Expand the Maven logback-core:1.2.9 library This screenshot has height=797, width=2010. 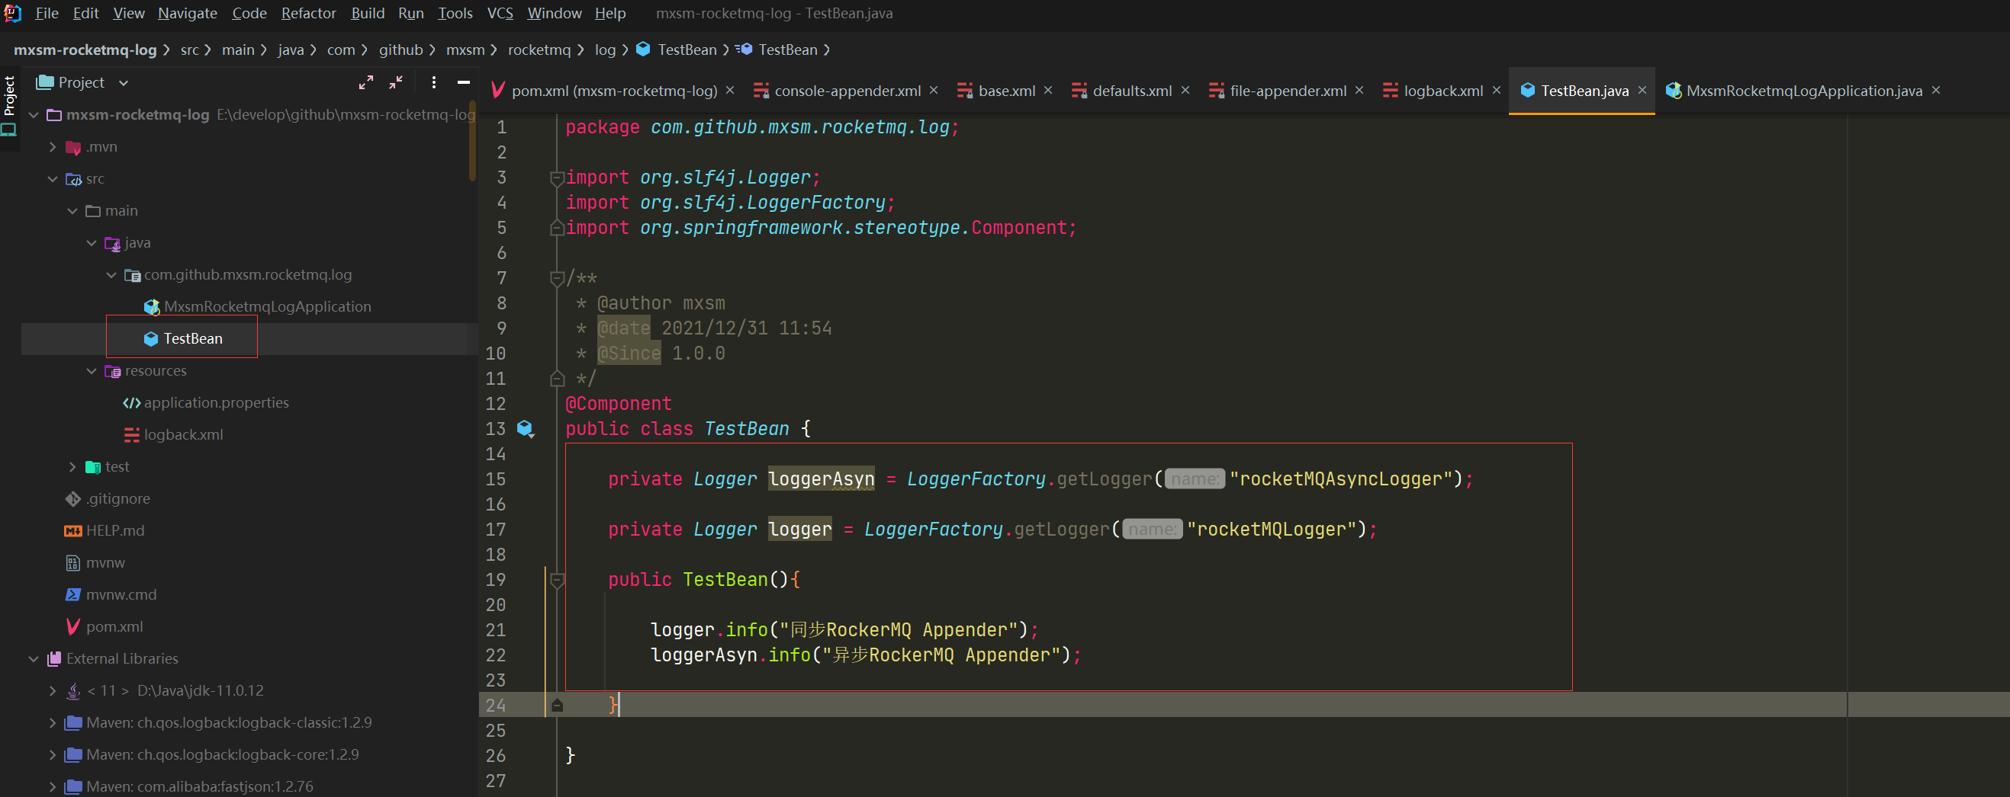(x=53, y=754)
